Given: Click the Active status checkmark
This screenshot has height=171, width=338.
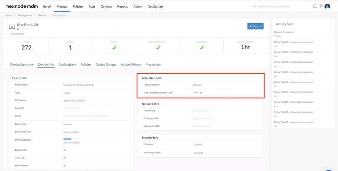Looking at the screenshot, I should click(x=114, y=48).
